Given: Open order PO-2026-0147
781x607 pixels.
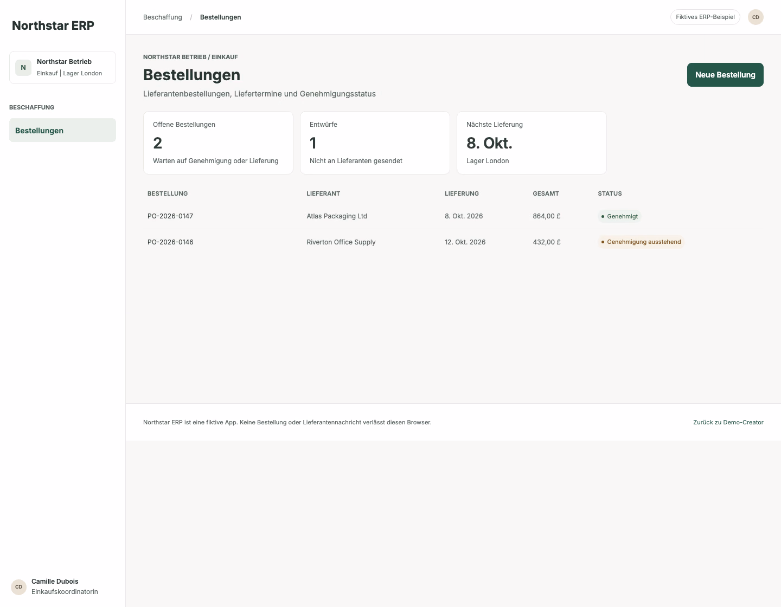Looking at the screenshot, I should tap(170, 216).
